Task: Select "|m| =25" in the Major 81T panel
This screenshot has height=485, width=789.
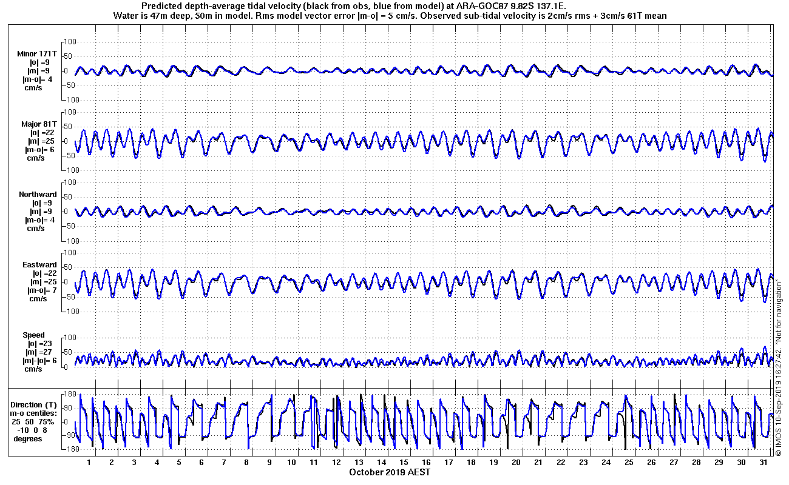Action: (41, 141)
